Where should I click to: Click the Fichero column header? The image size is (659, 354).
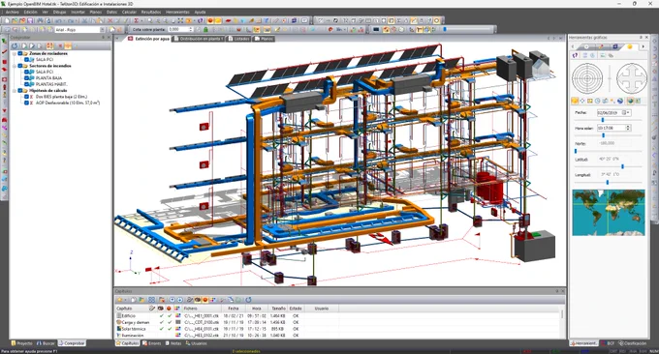click(203, 309)
